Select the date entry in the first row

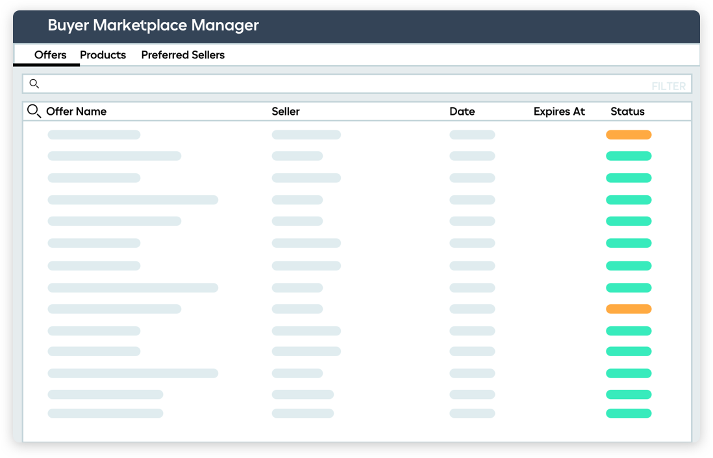471,135
